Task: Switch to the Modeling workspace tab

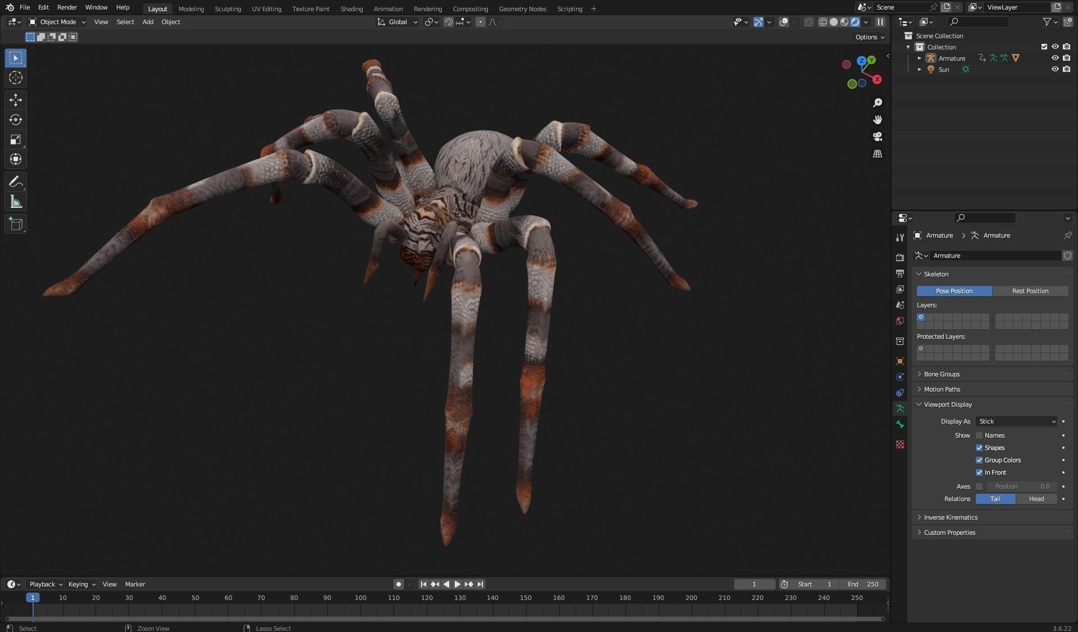Action: pos(191,8)
